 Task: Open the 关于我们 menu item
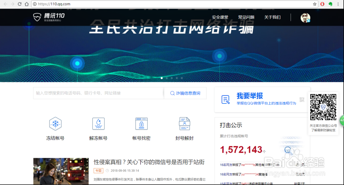point(272,17)
